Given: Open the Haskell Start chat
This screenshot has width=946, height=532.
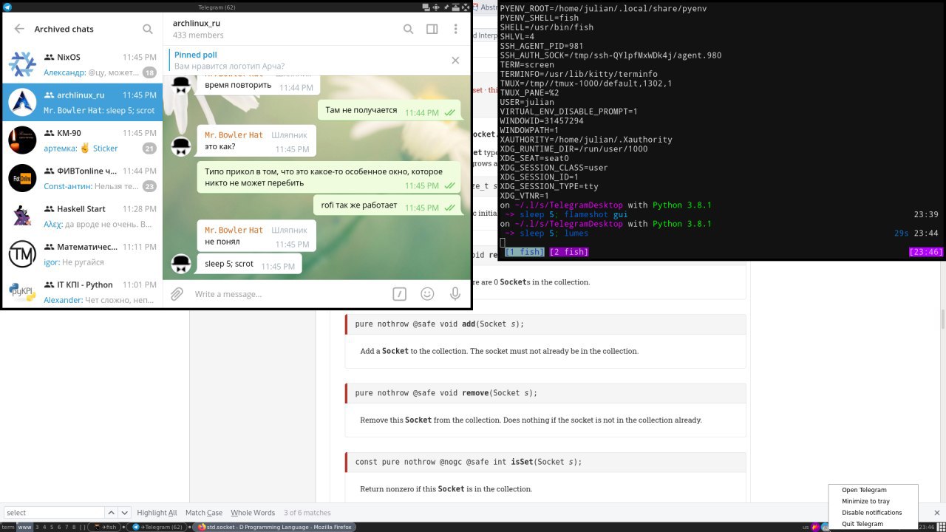Looking at the screenshot, I should (x=82, y=216).
